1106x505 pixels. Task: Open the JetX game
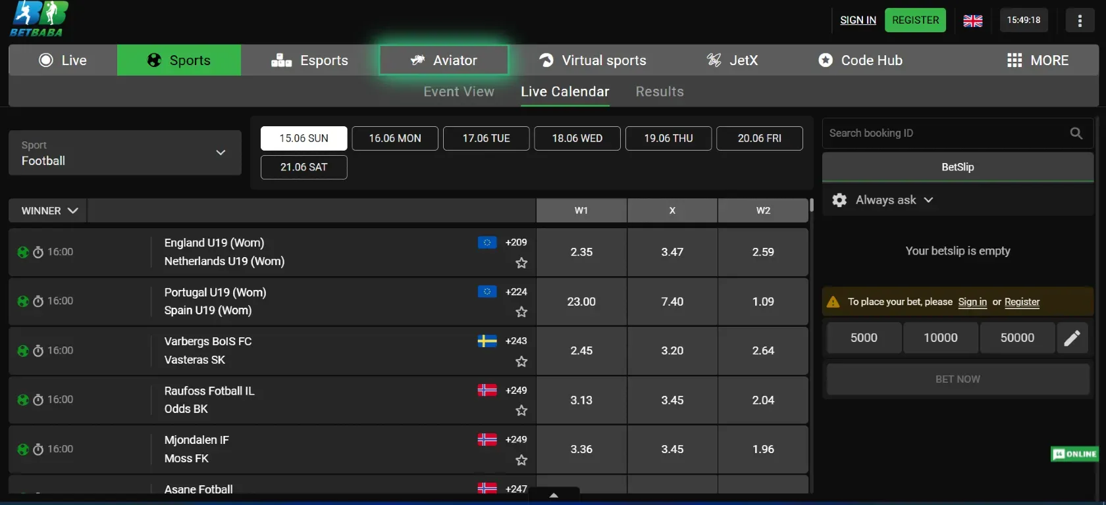pyautogui.click(x=732, y=60)
